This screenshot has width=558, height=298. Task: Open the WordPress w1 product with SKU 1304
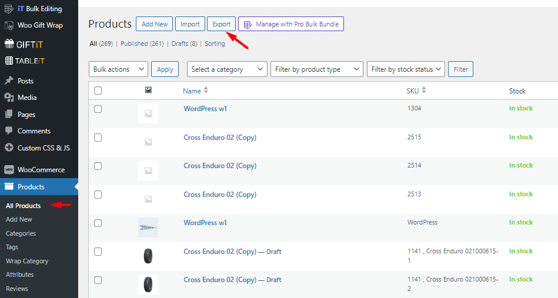[x=205, y=109]
